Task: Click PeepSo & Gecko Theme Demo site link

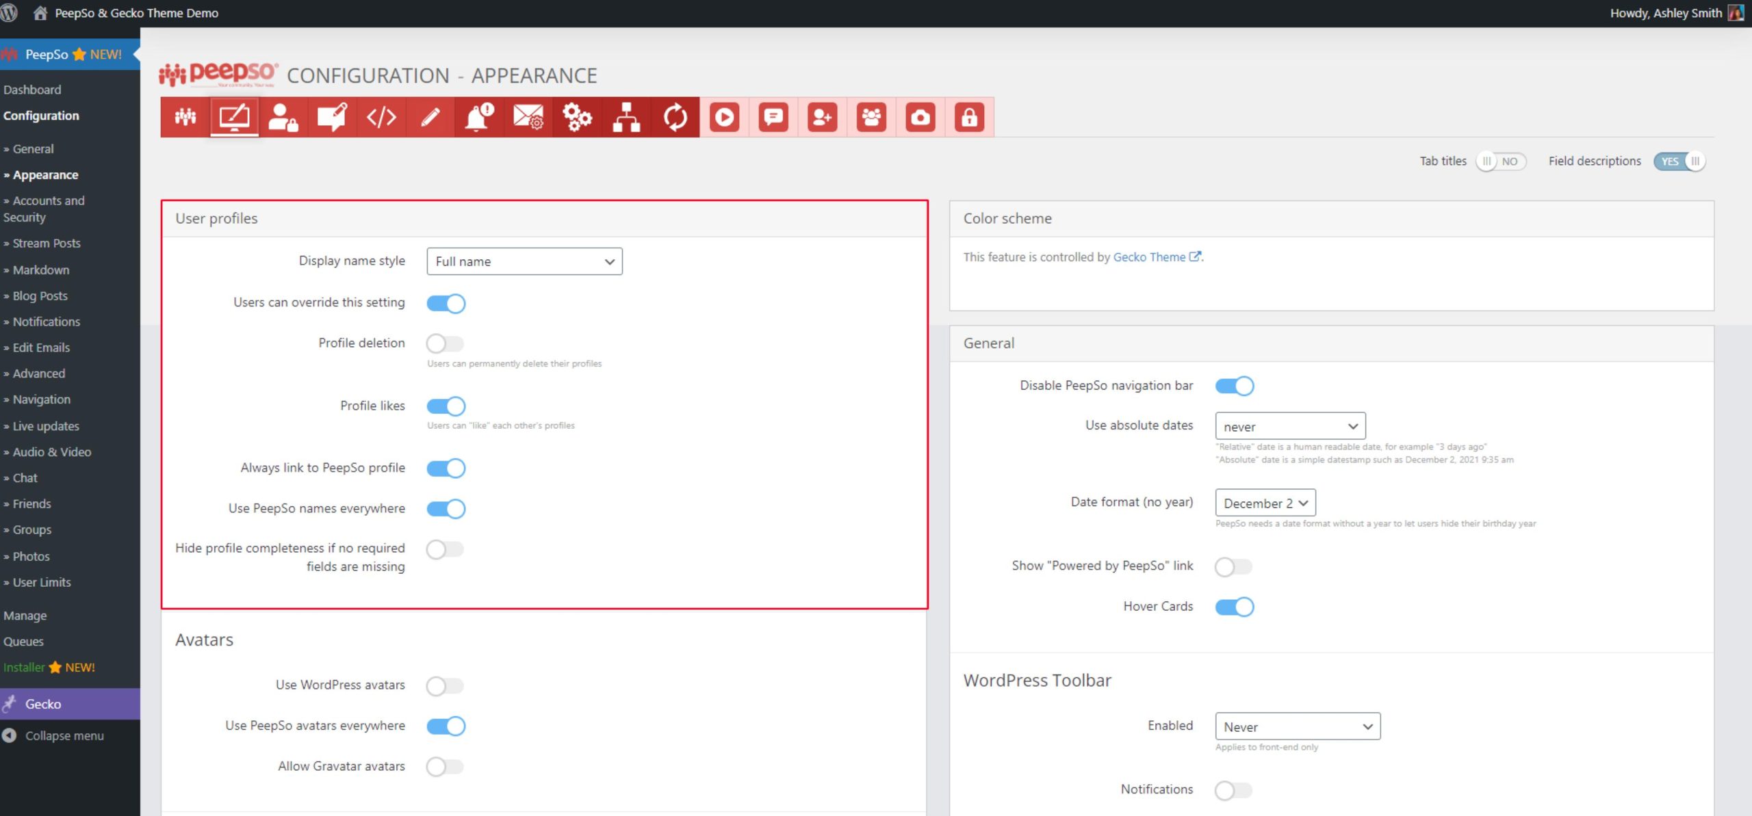Action: (136, 13)
